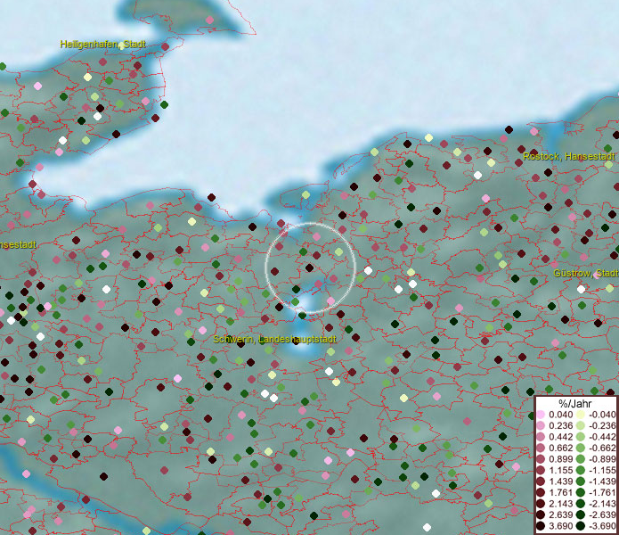Click the Rostock, Hansestadt map label
This screenshot has width=619, height=535.
(x=569, y=156)
